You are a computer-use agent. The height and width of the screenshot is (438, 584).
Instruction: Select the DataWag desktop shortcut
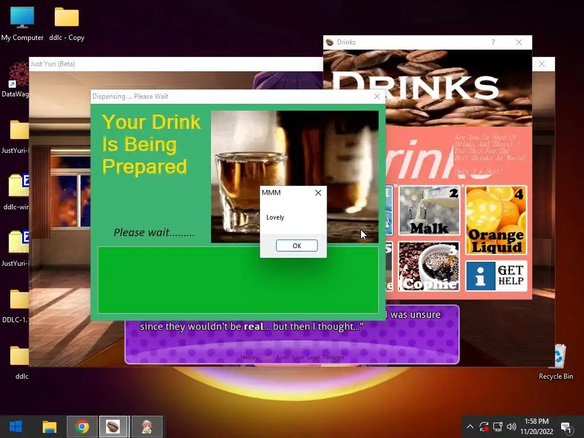15,80
